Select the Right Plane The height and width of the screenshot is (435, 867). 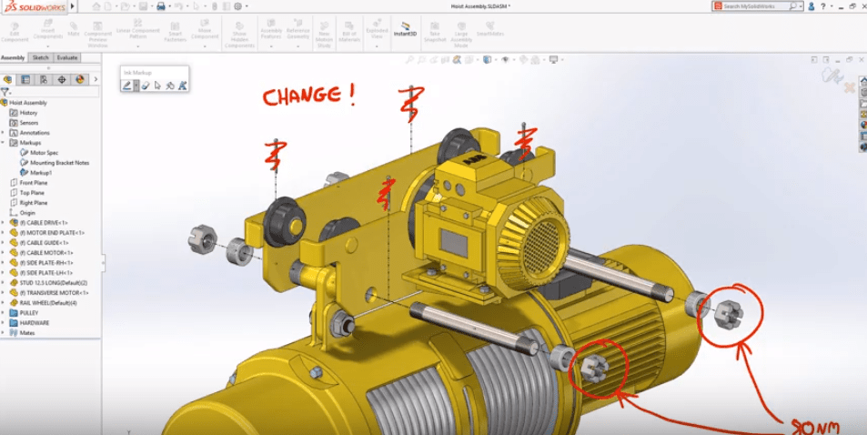tap(33, 203)
